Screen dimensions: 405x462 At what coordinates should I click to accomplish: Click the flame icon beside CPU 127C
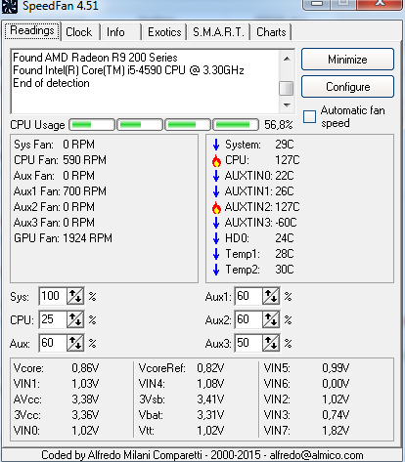[x=216, y=160]
